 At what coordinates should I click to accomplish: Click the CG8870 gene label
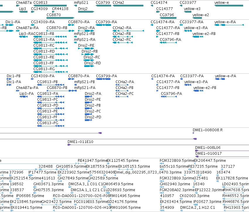54,15
